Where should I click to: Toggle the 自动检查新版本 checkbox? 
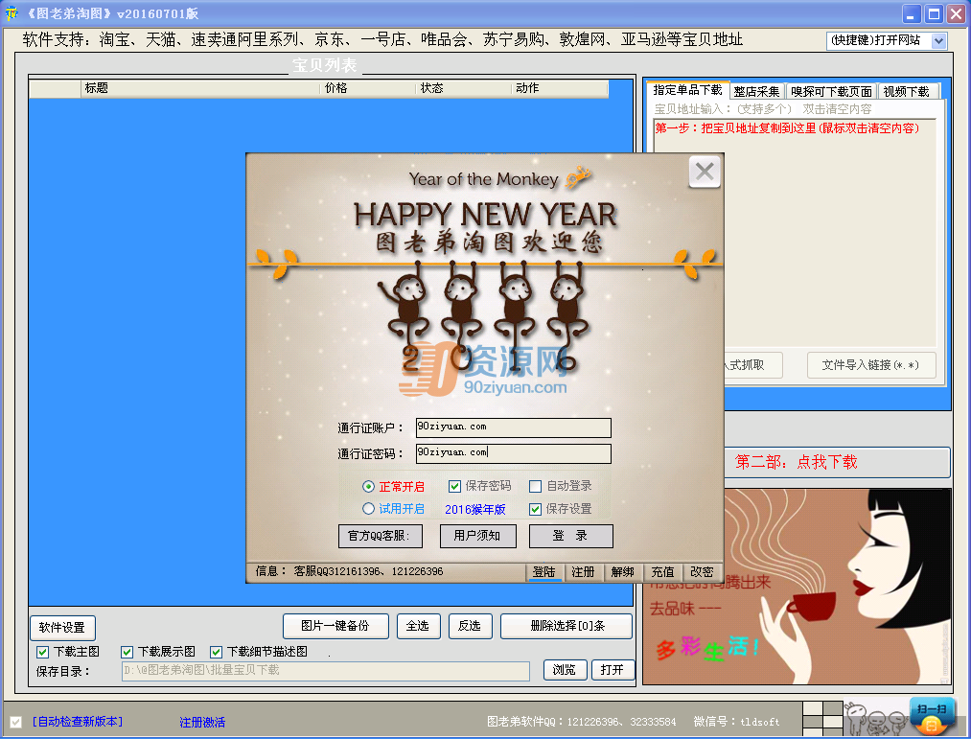(x=16, y=722)
